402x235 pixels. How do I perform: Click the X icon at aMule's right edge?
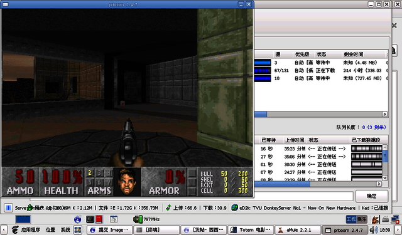tap(394, 25)
